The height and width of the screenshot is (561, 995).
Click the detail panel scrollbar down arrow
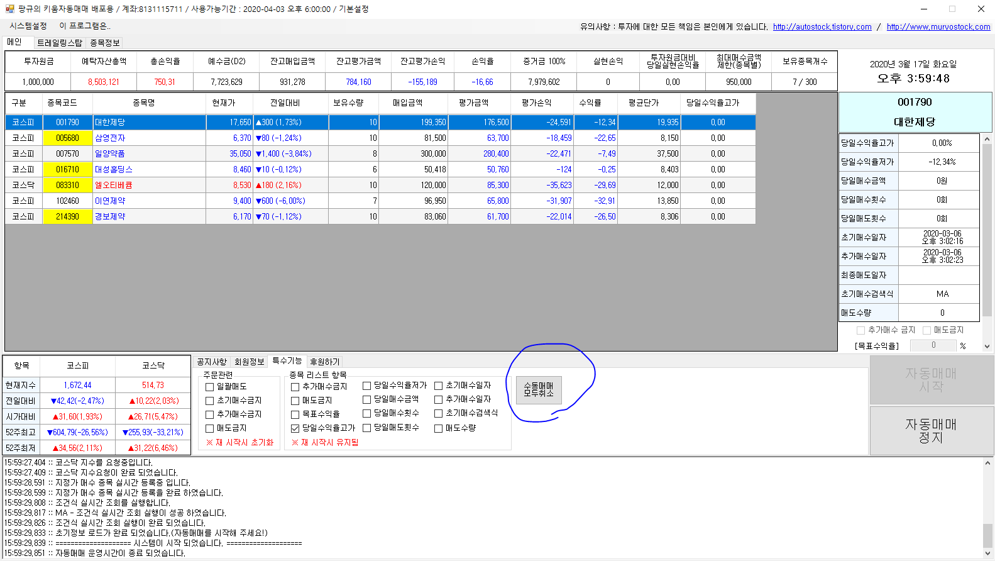coord(987,346)
